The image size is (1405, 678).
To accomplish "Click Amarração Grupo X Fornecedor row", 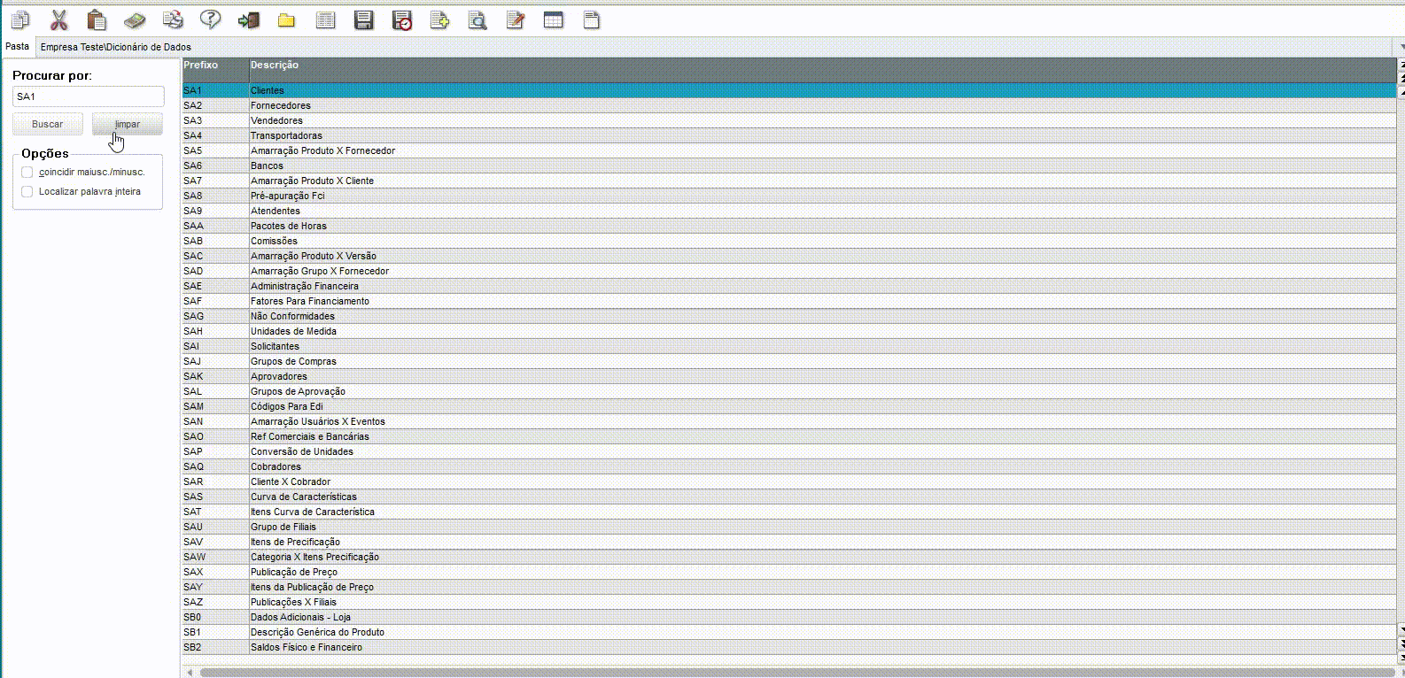I will pos(789,271).
